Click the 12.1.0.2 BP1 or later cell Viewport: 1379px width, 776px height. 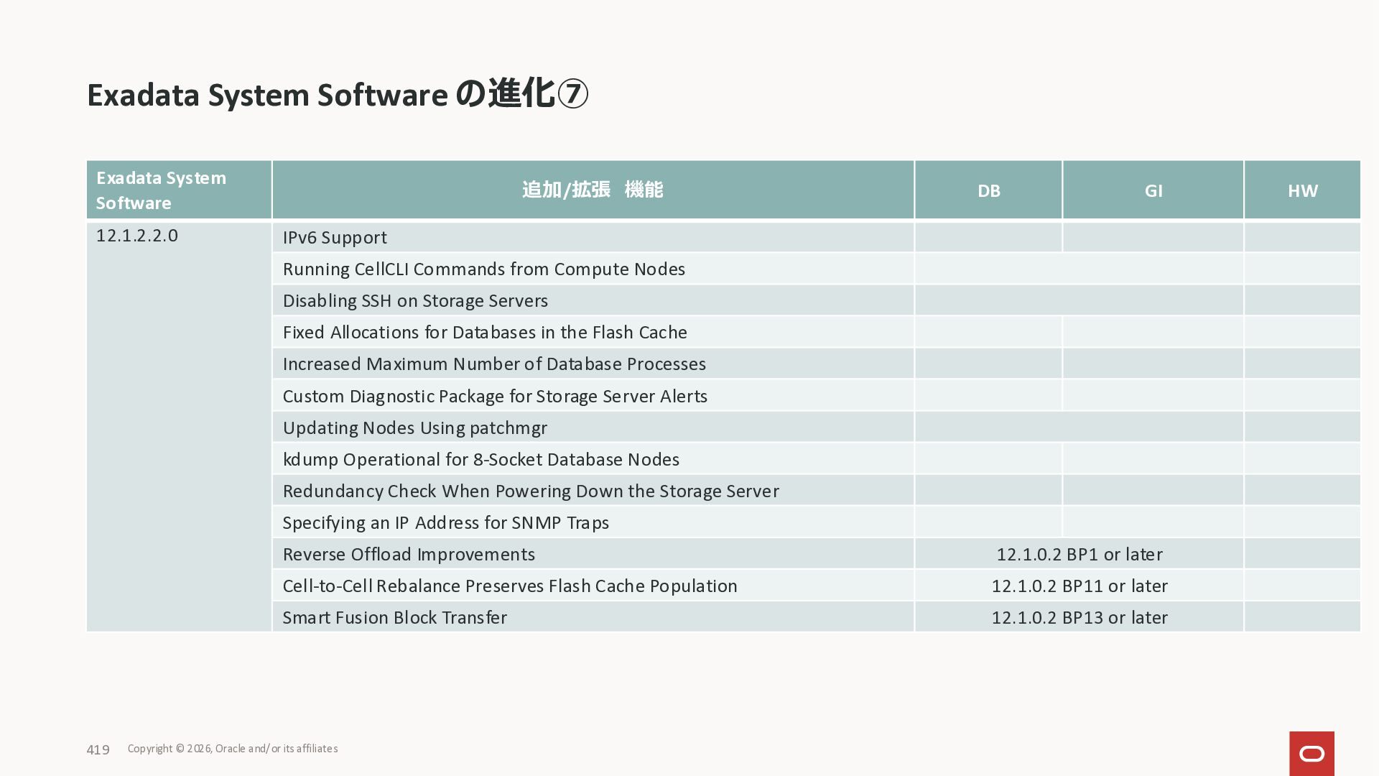[x=1079, y=555]
